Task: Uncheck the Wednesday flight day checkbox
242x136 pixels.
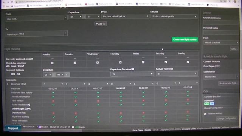Action: coord(98,63)
